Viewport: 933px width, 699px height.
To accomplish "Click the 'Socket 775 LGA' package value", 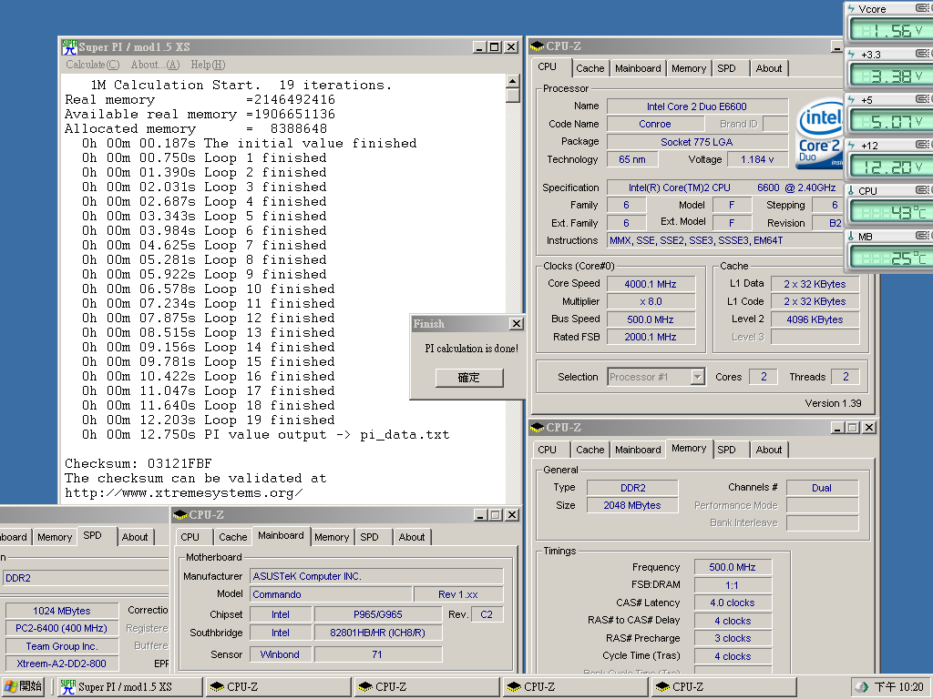I will (x=697, y=142).
